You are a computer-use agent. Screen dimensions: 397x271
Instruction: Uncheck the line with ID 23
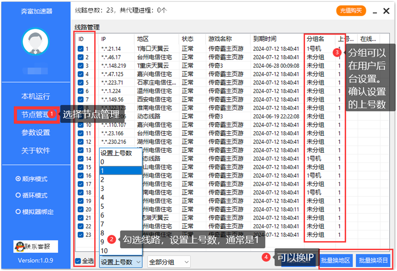coord(80,234)
